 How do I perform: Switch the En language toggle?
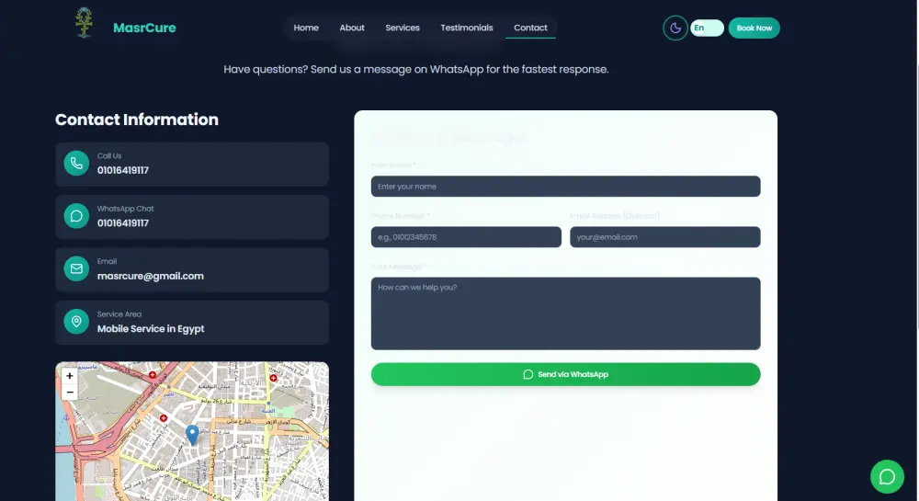click(707, 28)
